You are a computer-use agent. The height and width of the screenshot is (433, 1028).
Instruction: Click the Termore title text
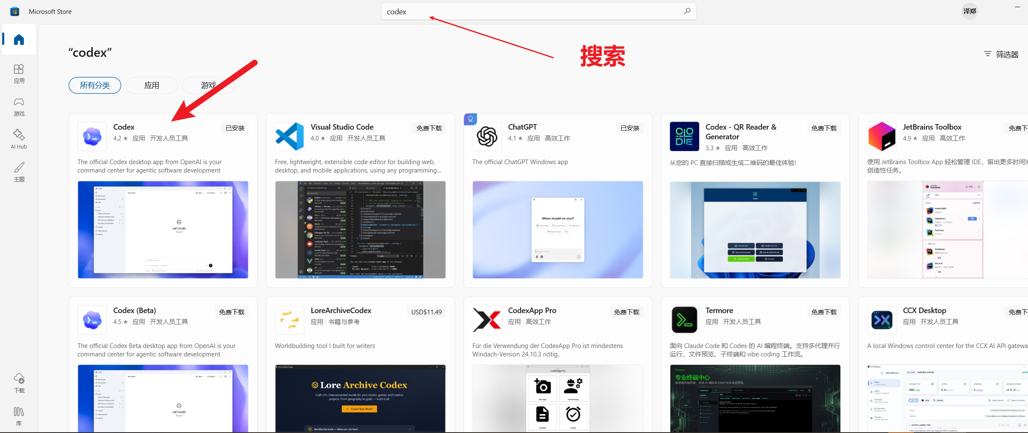point(719,311)
